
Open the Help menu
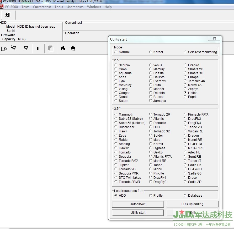click(108, 7)
